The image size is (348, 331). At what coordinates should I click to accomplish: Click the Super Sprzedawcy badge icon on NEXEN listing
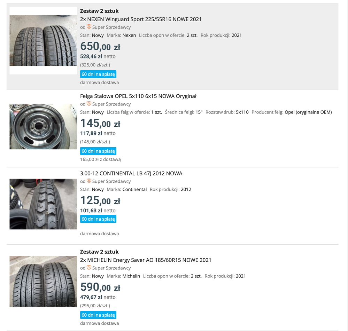[89, 27]
